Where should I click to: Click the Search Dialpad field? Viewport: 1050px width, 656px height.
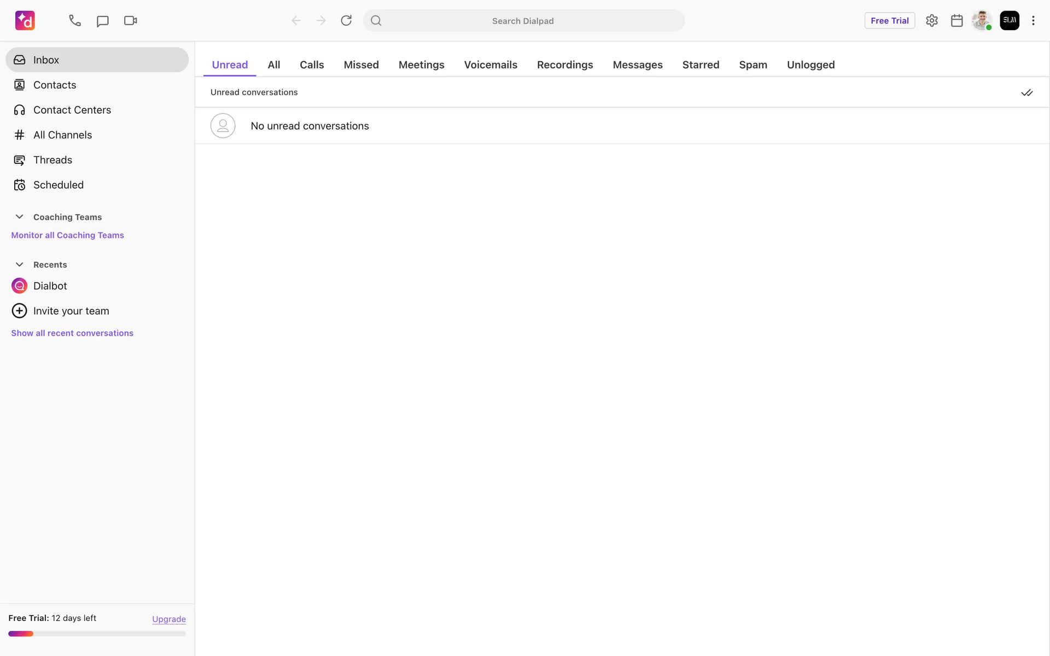[523, 21]
